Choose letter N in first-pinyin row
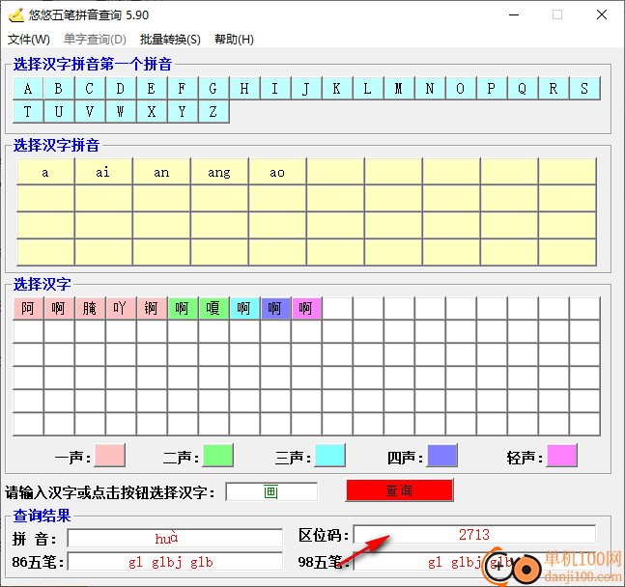The width and height of the screenshot is (625, 587). [x=430, y=88]
